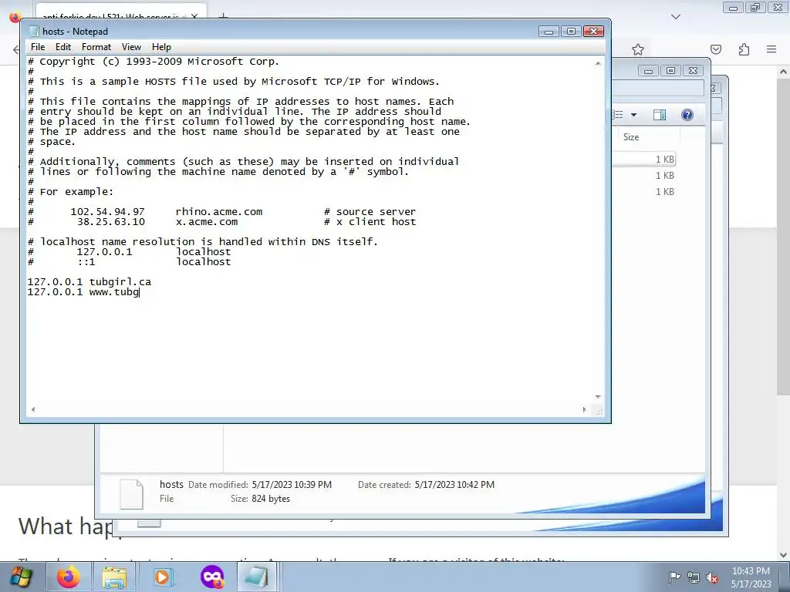Viewport: 790px width, 592px height.
Task: Click the Firefox page scrollbar up arrow
Action: [x=784, y=72]
